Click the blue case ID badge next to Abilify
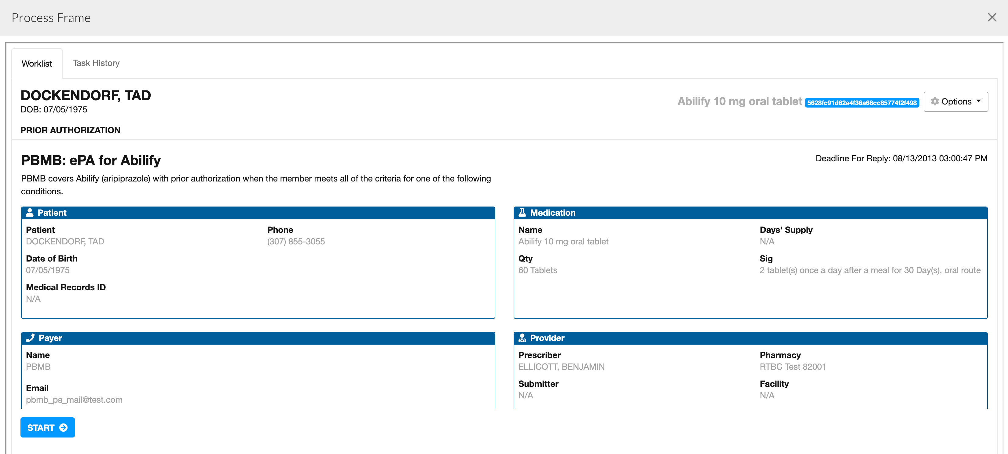The height and width of the screenshot is (454, 1008). tap(863, 103)
